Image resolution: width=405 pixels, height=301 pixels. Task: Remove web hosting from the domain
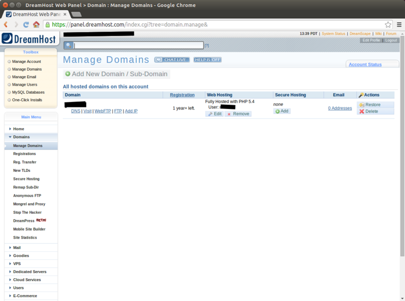tap(238, 114)
